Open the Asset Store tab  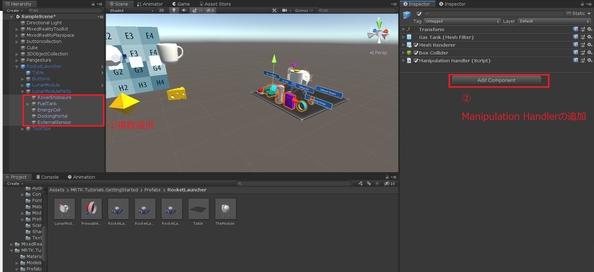point(214,4)
